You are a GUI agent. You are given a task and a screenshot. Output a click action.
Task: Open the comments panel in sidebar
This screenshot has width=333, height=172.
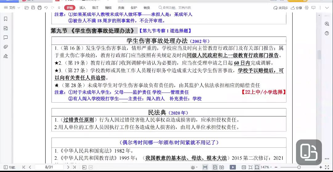tap(6, 37)
